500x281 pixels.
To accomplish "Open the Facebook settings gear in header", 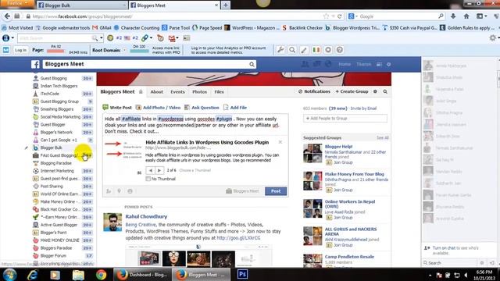I will click(x=389, y=64).
